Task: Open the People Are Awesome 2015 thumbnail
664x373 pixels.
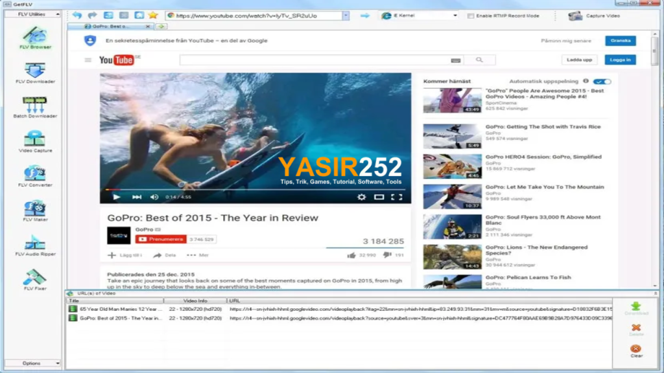Action: (x=452, y=100)
